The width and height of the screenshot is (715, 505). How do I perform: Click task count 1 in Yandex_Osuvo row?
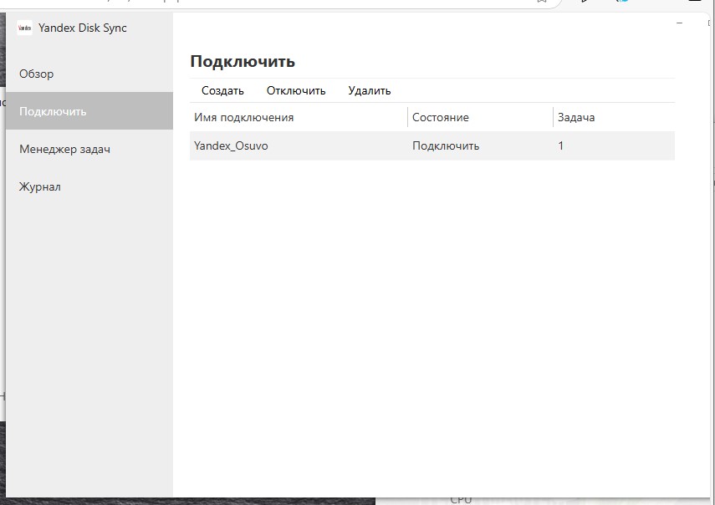[x=560, y=145]
